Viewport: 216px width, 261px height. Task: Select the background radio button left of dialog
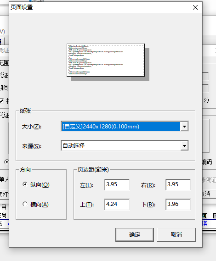(x=7, y=161)
